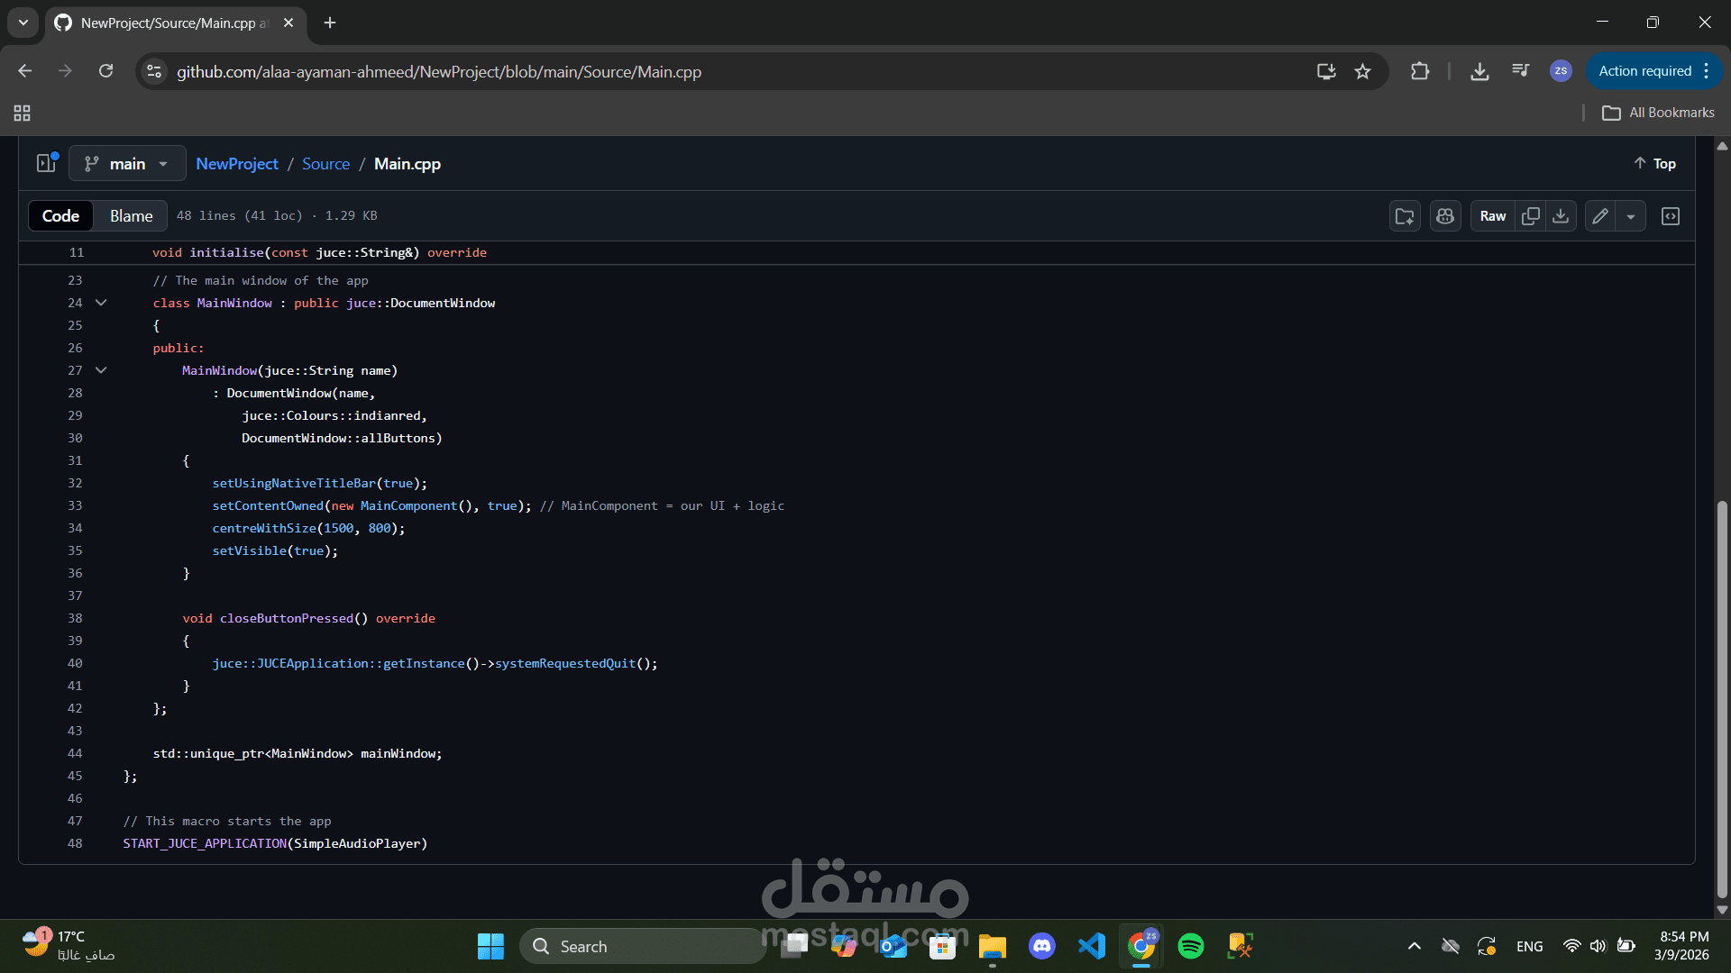Image resolution: width=1731 pixels, height=973 pixels.
Task: Collapse the MainWindow constructor at line 27
Action: [x=101, y=370]
